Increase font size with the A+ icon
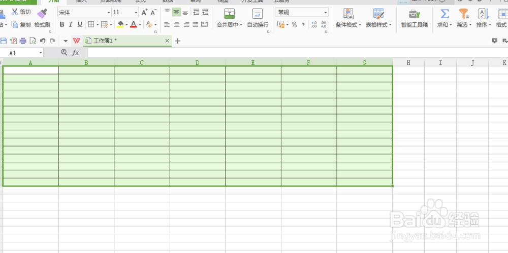The image size is (508, 253). (x=144, y=13)
